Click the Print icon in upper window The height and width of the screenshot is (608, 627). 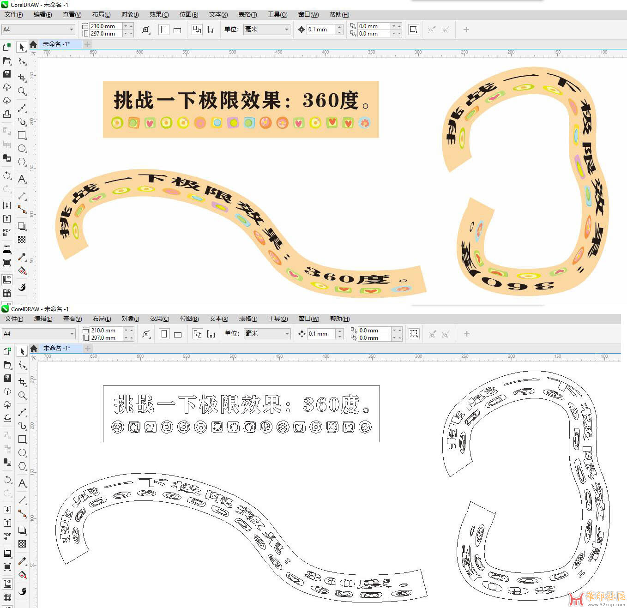coord(7,114)
